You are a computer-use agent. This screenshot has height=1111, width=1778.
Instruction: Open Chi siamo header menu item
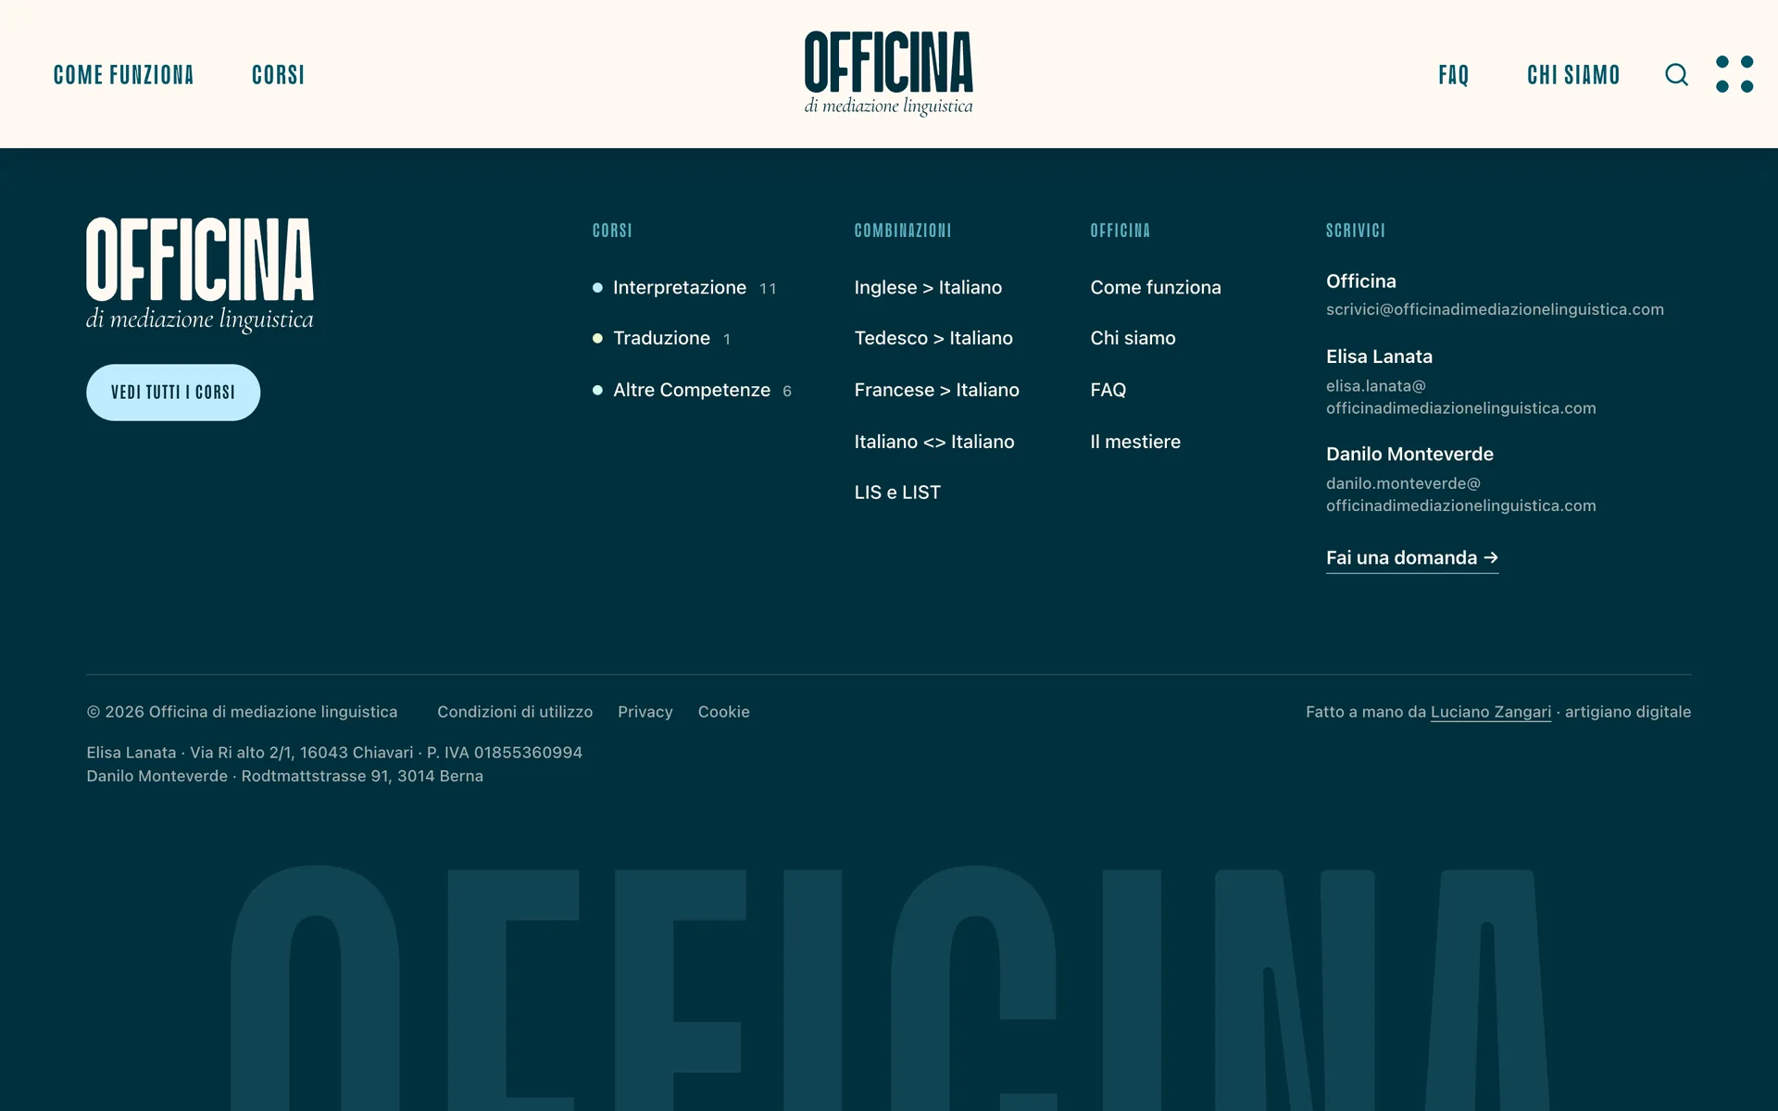click(x=1573, y=75)
